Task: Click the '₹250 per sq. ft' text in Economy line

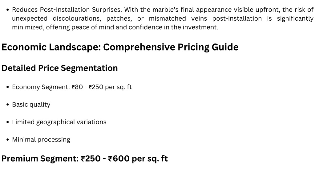Action: [110, 87]
